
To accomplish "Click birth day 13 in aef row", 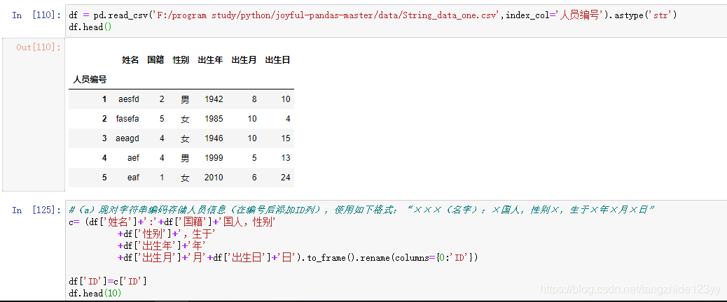I will 286,158.
